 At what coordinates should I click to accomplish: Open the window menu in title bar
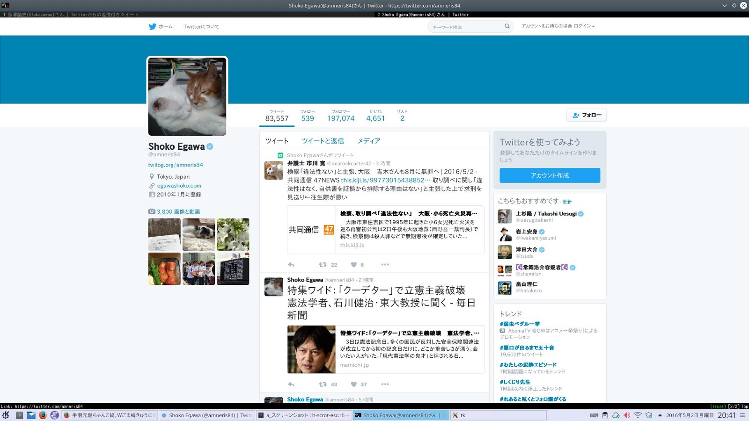[6, 5]
